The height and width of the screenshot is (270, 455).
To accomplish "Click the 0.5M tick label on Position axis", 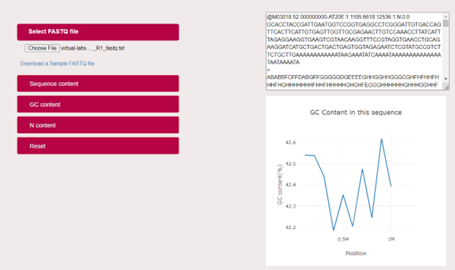I will 343,239.
